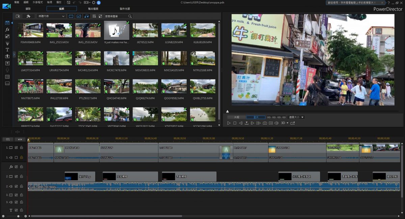Disable the fx effect track checkbox
Image resolution: width=405 pixels, height=219 pixels.
pyautogui.click(x=16, y=167)
